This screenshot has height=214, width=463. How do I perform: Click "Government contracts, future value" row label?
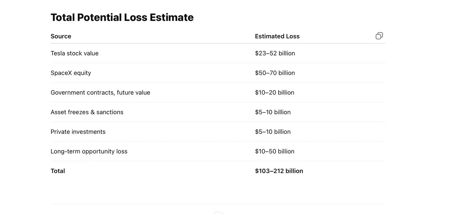tap(100, 93)
